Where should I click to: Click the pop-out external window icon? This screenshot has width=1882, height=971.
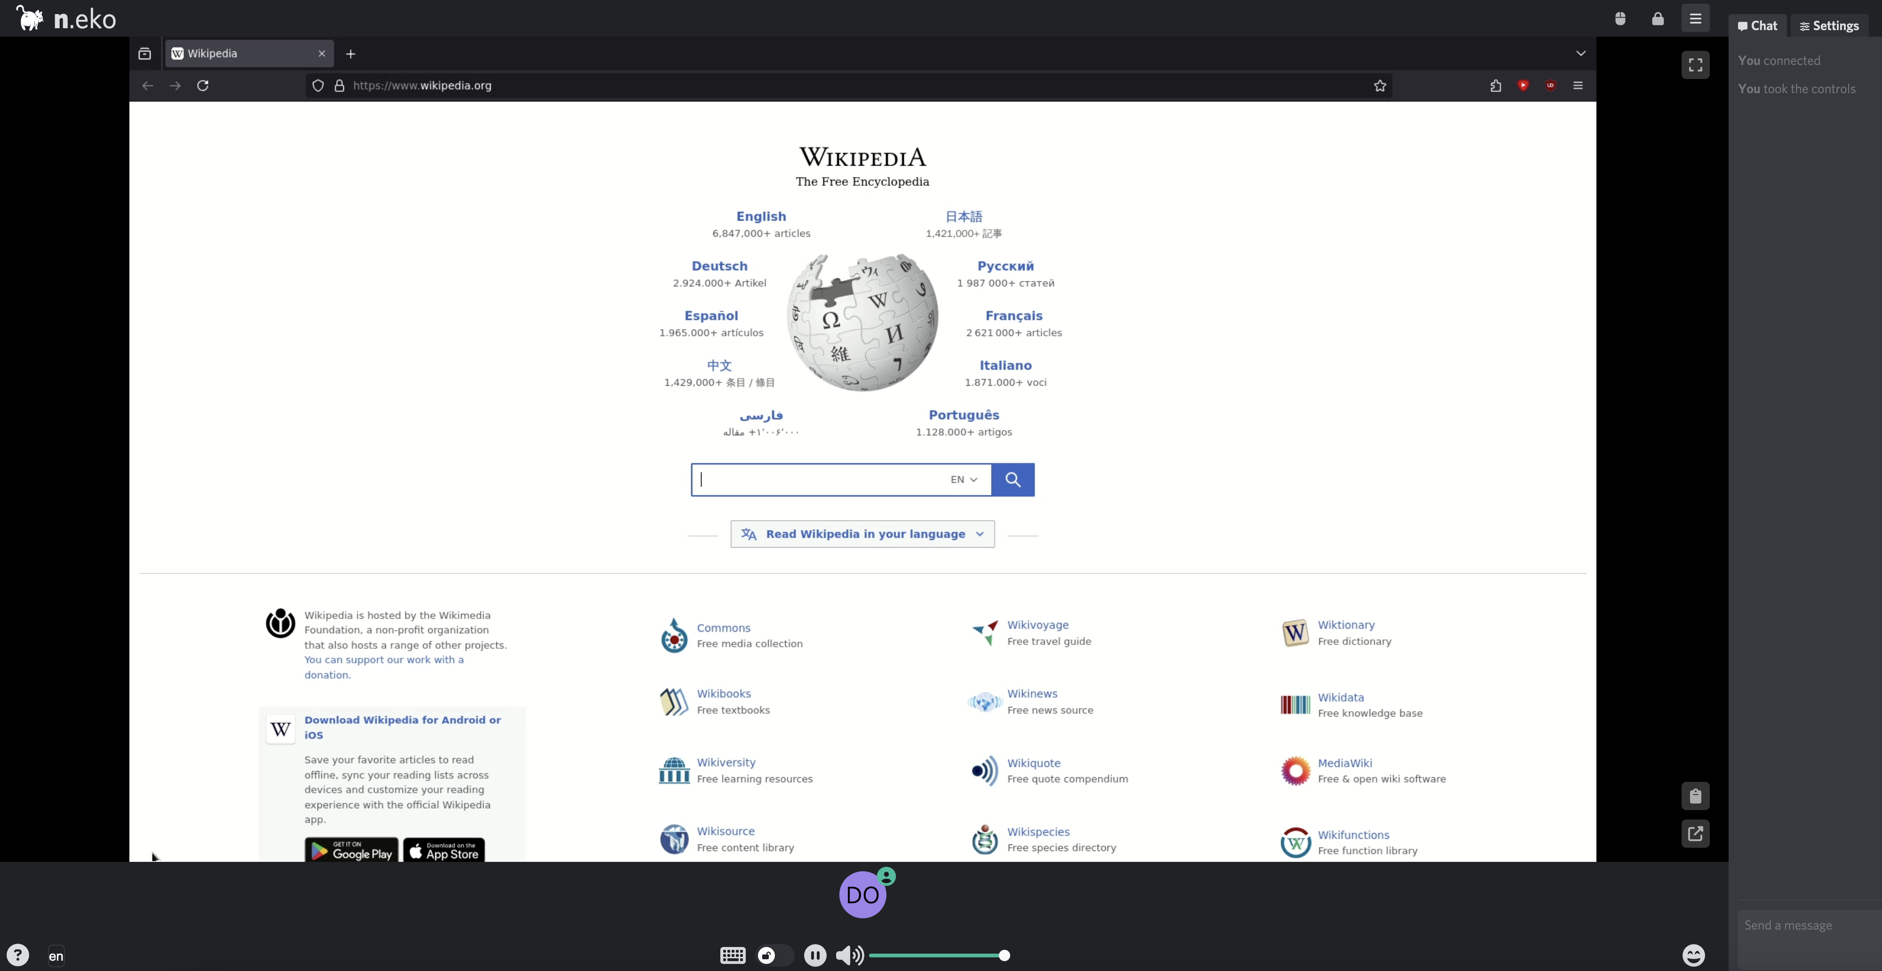tap(1695, 833)
